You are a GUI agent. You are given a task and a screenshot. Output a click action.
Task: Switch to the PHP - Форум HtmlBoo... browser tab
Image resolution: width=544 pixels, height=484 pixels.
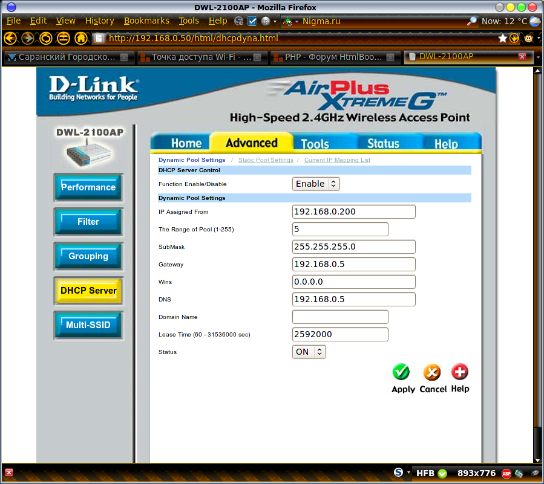[x=335, y=57]
